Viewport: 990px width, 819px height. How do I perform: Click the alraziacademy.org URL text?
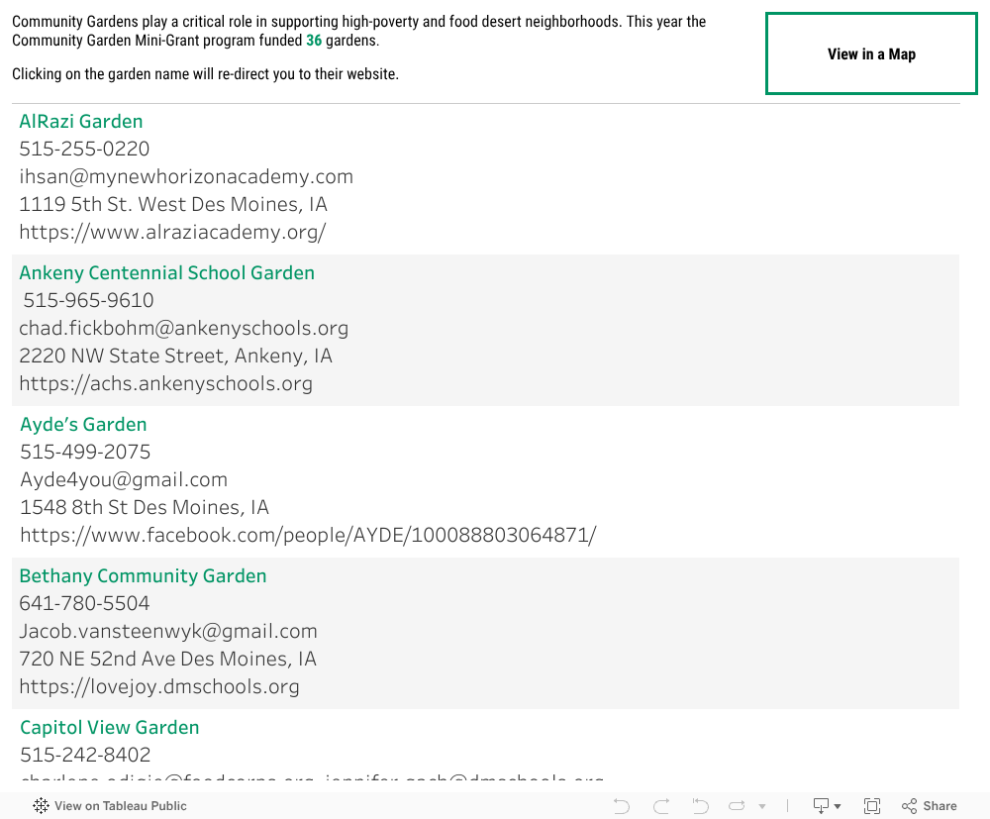tap(172, 233)
